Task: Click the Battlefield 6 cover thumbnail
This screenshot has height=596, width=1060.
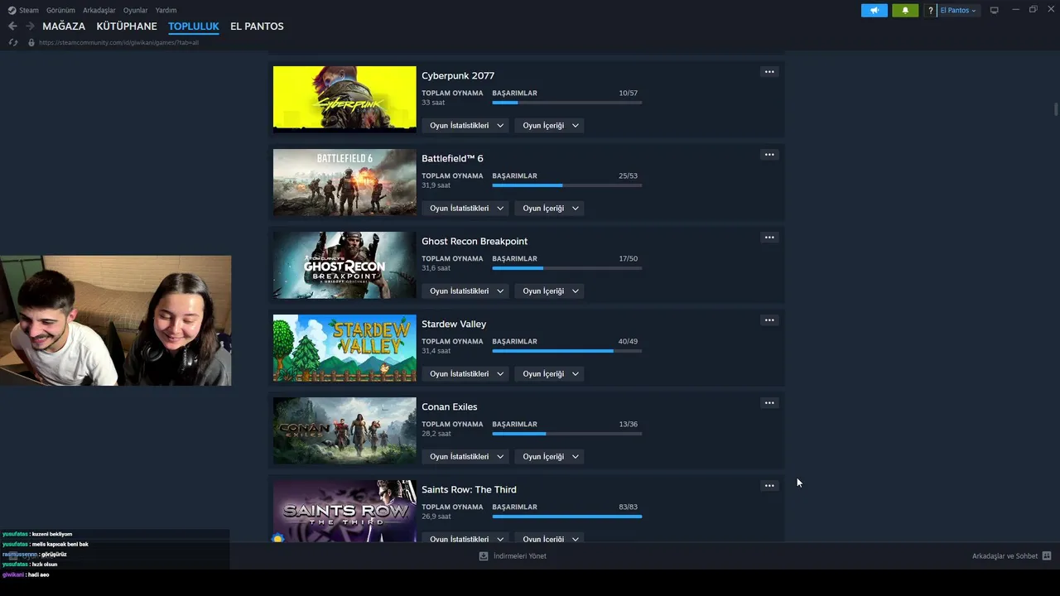Action: (344, 182)
